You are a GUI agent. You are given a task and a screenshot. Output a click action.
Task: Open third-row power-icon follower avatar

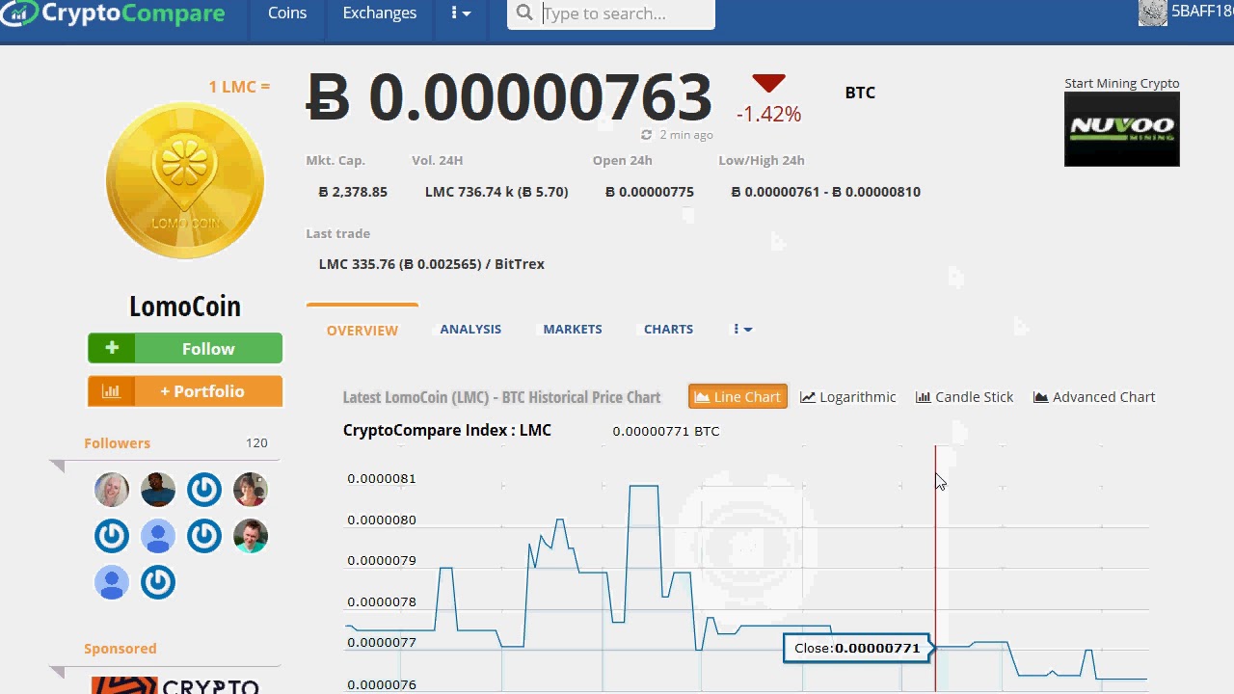click(x=158, y=582)
